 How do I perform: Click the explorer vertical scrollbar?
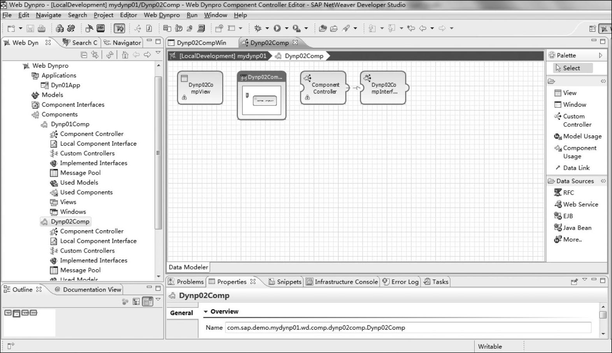(158, 153)
